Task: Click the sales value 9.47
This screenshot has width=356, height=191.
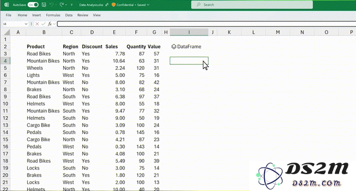Action: pos(120,110)
